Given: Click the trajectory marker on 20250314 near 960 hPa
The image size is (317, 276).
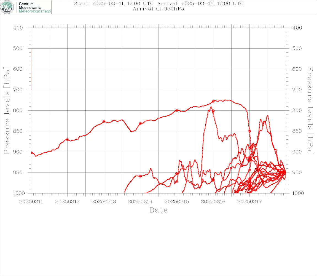Looking at the screenshot, I should click(x=140, y=176).
